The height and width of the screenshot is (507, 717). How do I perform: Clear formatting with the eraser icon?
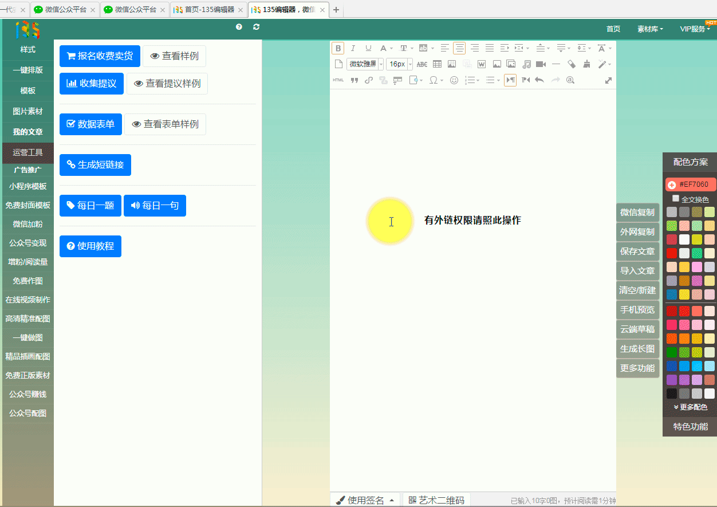tap(571, 64)
